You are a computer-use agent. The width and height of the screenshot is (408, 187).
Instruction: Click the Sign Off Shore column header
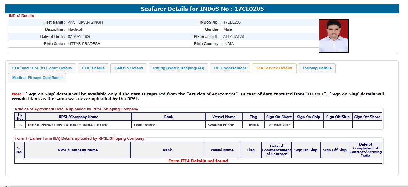tap(367, 117)
